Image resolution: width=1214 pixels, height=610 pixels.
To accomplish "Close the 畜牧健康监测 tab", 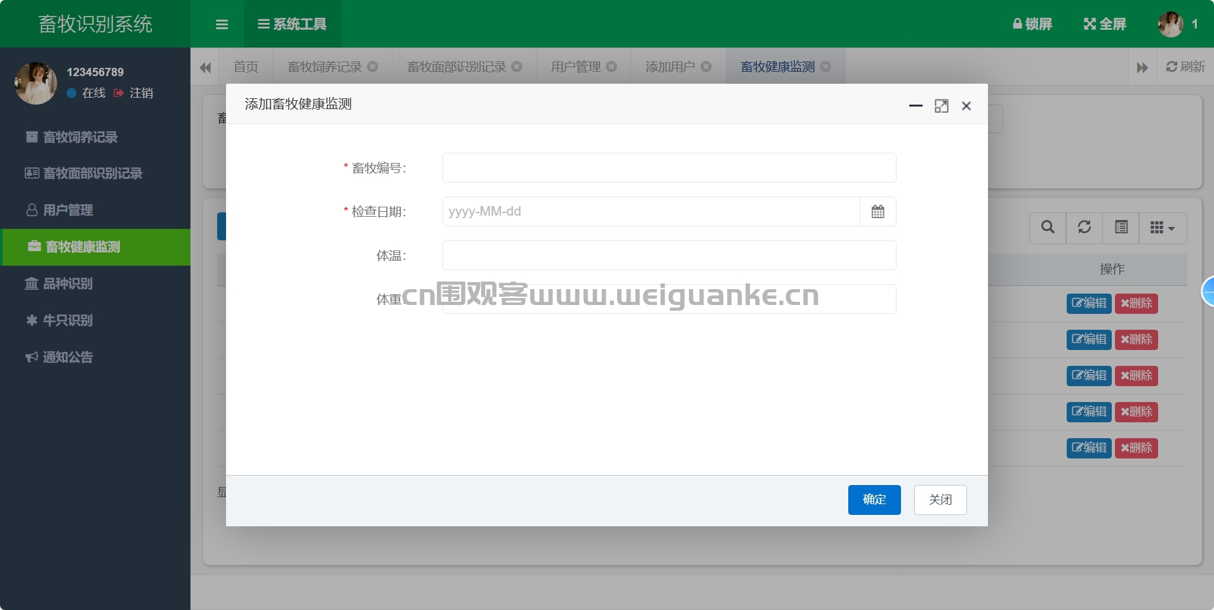I will (x=825, y=67).
